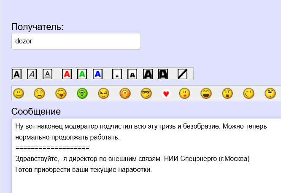The height and width of the screenshot is (193, 281).
Task: Choose the largest font size icon
Action: 163,74
